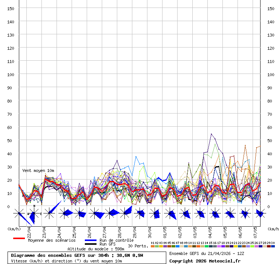Click the blue Run de contrôle legend line
The height and width of the screenshot is (264, 279).
(x=90, y=240)
